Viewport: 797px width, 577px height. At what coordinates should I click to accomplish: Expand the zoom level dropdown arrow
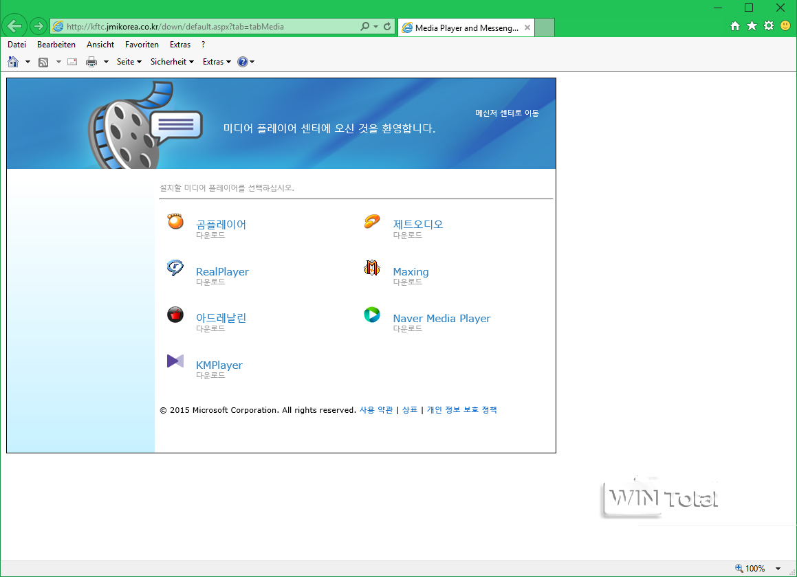(778, 569)
